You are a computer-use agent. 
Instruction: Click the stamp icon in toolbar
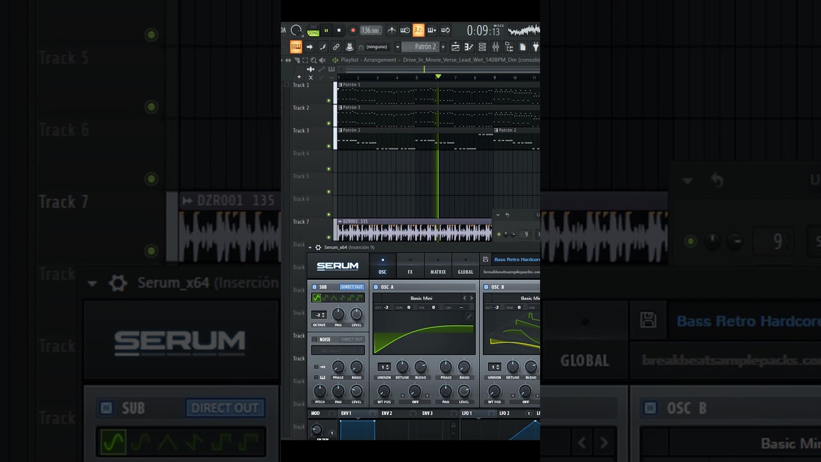350,47
